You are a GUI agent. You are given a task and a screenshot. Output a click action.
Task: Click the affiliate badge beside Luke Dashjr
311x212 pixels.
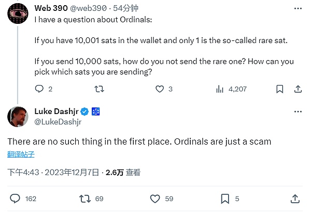tap(96, 111)
